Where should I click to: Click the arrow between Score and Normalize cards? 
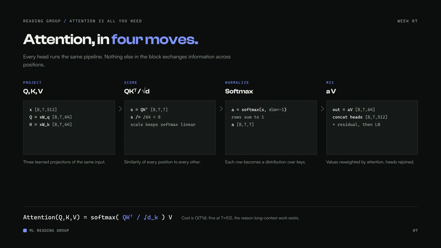[x=221, y=109]
